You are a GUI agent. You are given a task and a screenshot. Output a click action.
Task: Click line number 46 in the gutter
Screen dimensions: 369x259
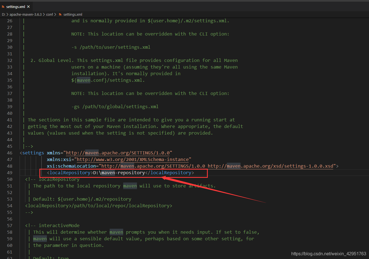10,153
